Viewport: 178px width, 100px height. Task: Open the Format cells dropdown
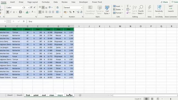pyautogui.click(x=118, y=13)
